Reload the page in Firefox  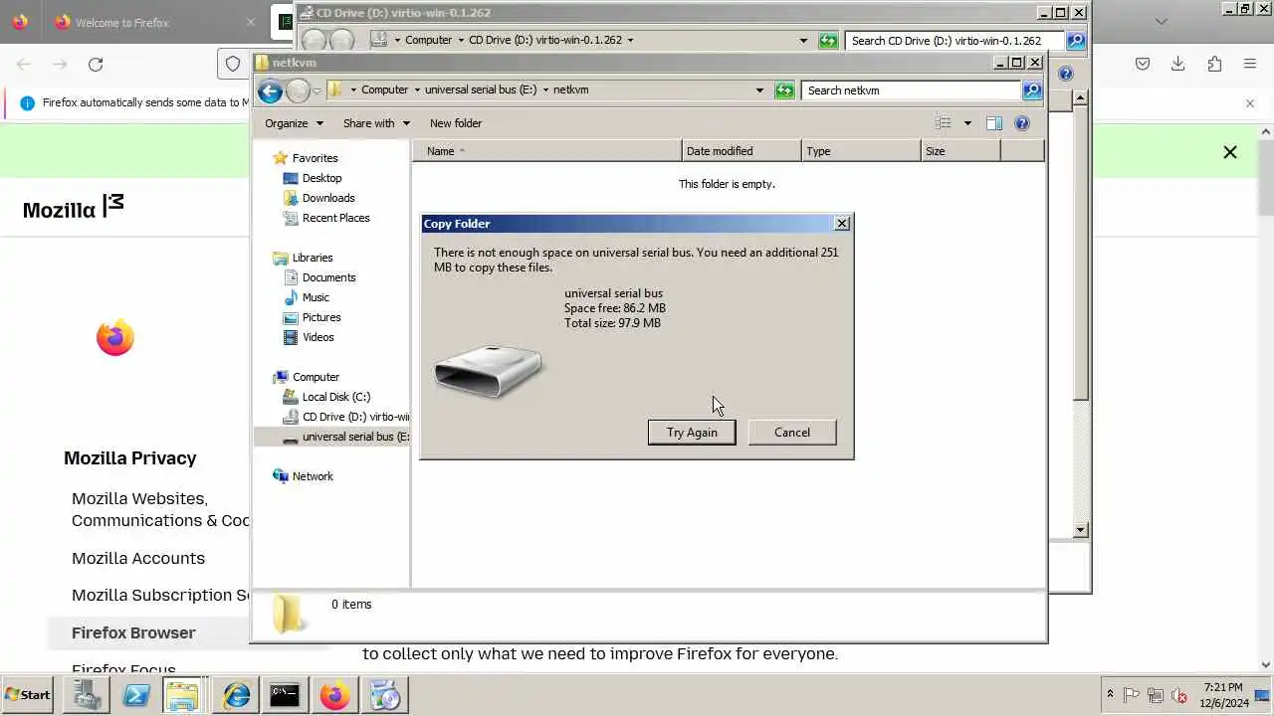pos(96,65)
